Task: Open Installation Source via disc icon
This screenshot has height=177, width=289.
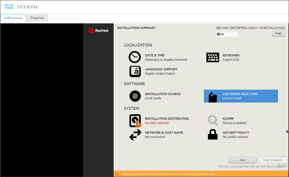Action: pos(135,96)
